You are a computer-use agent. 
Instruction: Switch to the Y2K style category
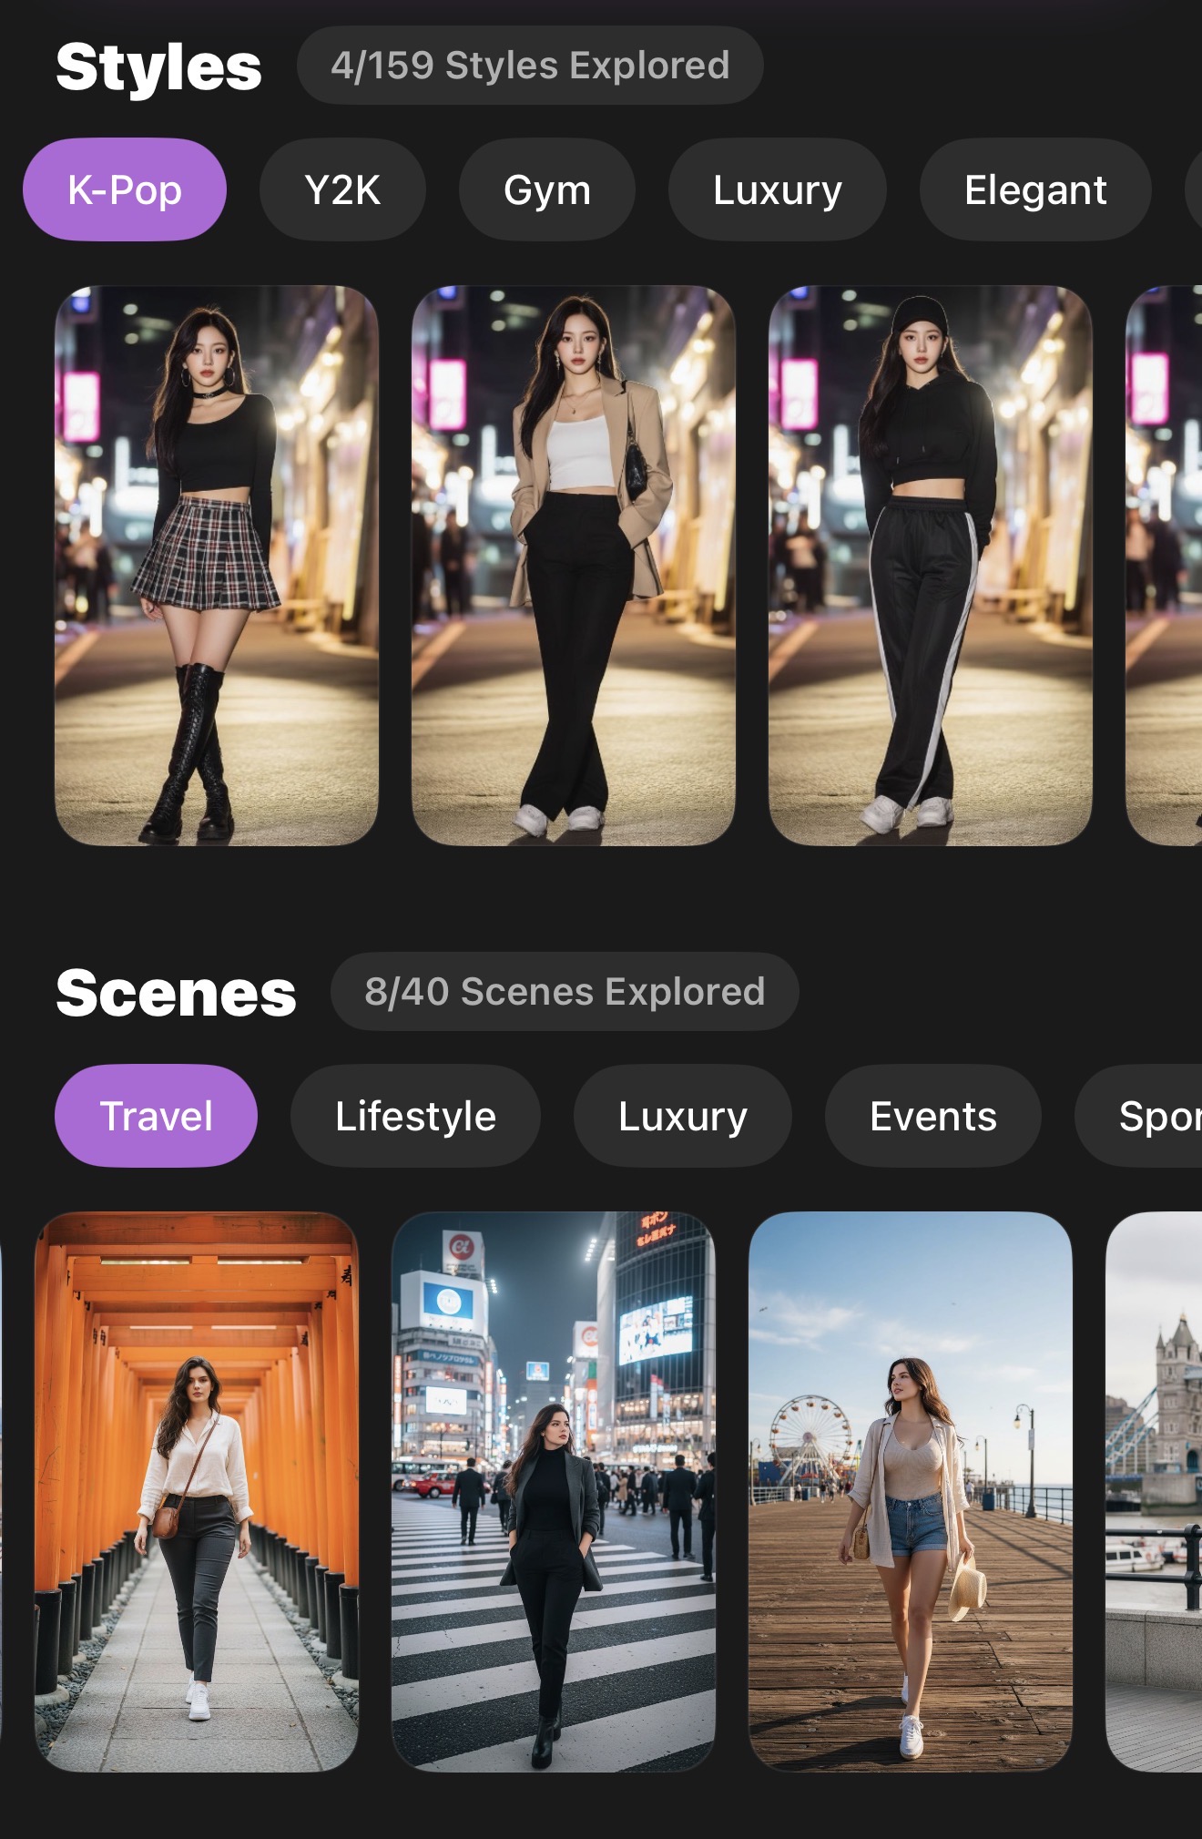point(342,189)
